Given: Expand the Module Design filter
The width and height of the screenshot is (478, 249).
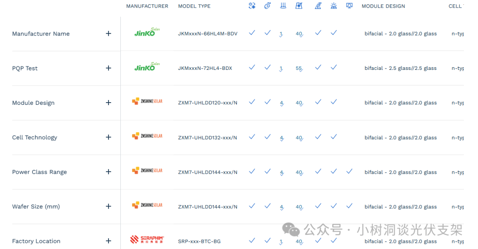Looking at the screenshot, I should [108, 103].
